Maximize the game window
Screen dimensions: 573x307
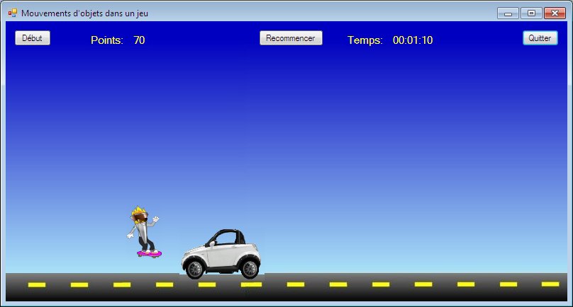click(x=531, y=13)
